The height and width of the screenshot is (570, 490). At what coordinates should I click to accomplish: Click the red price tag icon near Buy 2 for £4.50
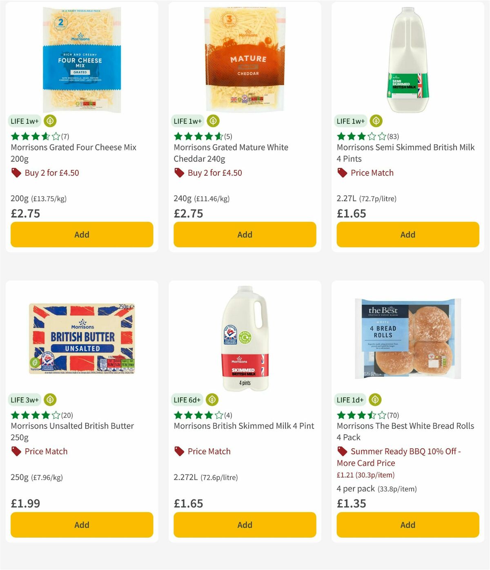(x=16, y=173)
